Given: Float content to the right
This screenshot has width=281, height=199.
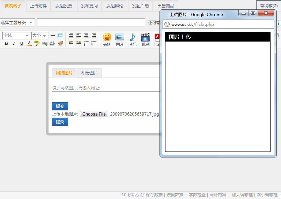Looking at the screenshot, I should 79,43.
